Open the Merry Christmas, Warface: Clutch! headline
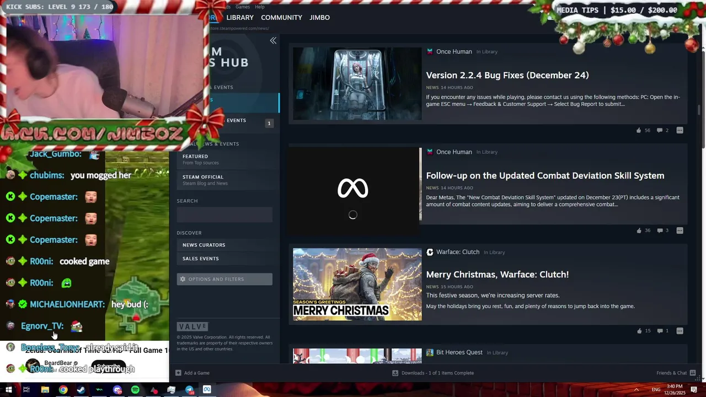706x397 pixels. 497,275
